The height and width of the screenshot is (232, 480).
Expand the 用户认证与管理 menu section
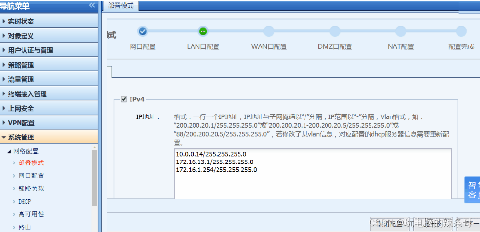pos(49,50)
